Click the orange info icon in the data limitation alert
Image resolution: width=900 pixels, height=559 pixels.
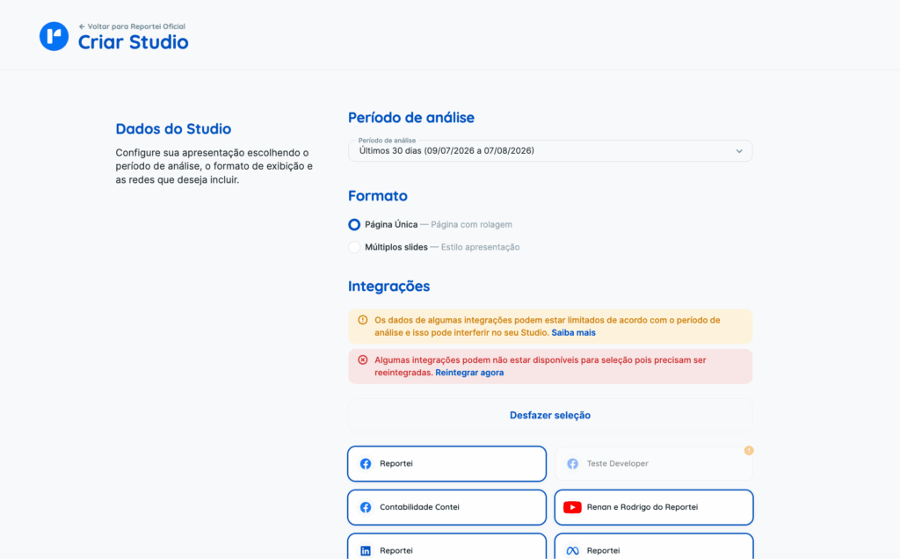click(x=363, y=320)
